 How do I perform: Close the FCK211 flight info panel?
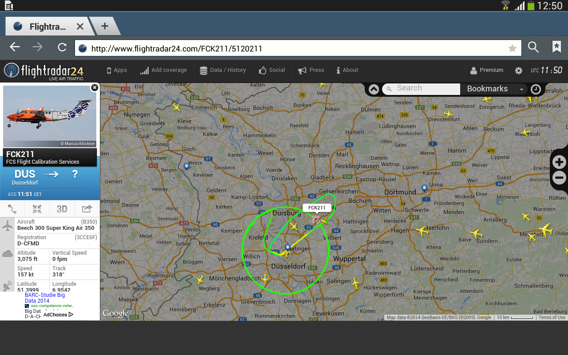95,88
